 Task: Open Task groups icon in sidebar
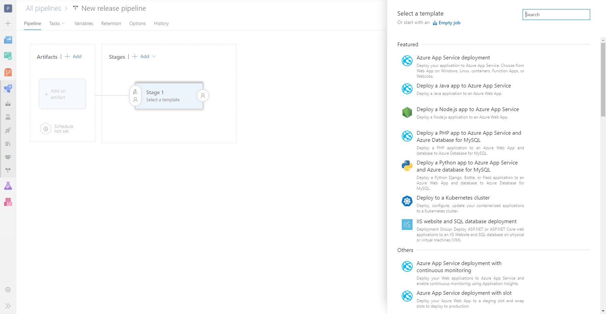8,157
